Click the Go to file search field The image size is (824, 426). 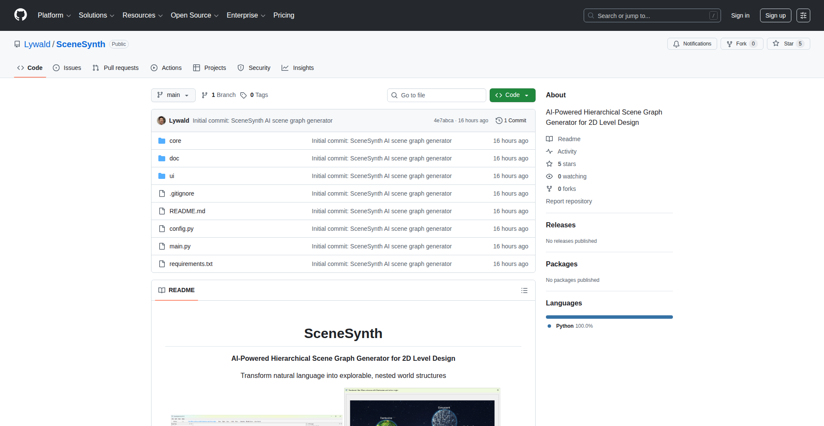click(436, 95)
